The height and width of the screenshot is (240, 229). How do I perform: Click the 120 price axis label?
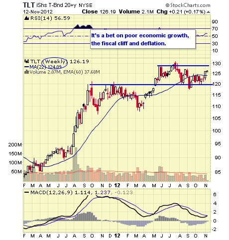pos(217,84)
